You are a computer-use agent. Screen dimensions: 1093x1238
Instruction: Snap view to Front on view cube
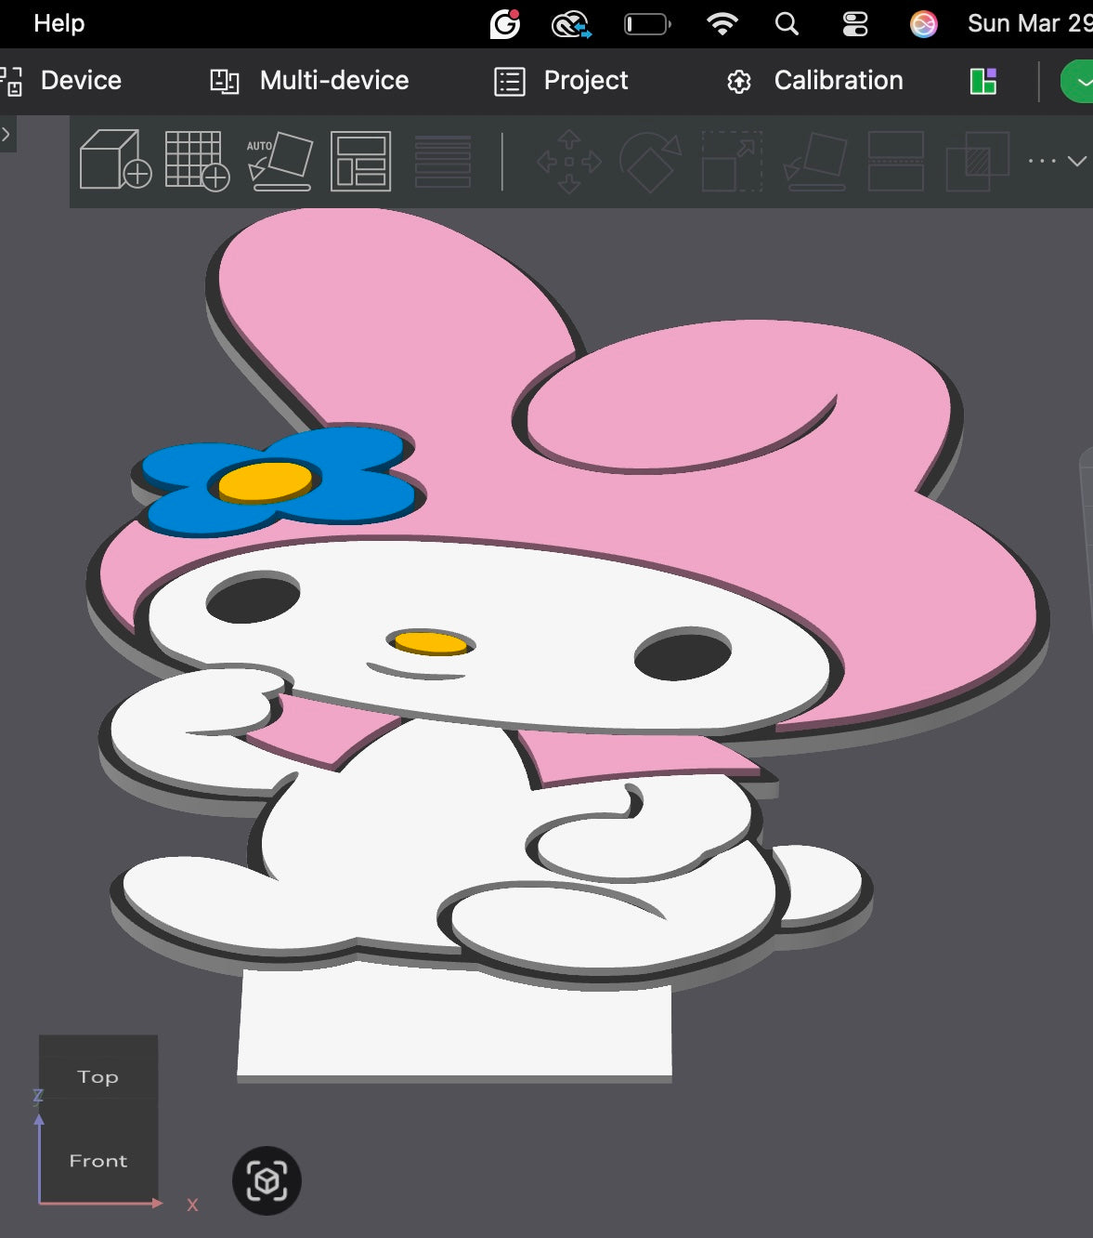[x=98, y=1160]
